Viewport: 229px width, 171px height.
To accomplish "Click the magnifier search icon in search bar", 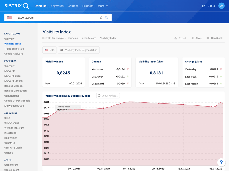I will coord(106,17).
